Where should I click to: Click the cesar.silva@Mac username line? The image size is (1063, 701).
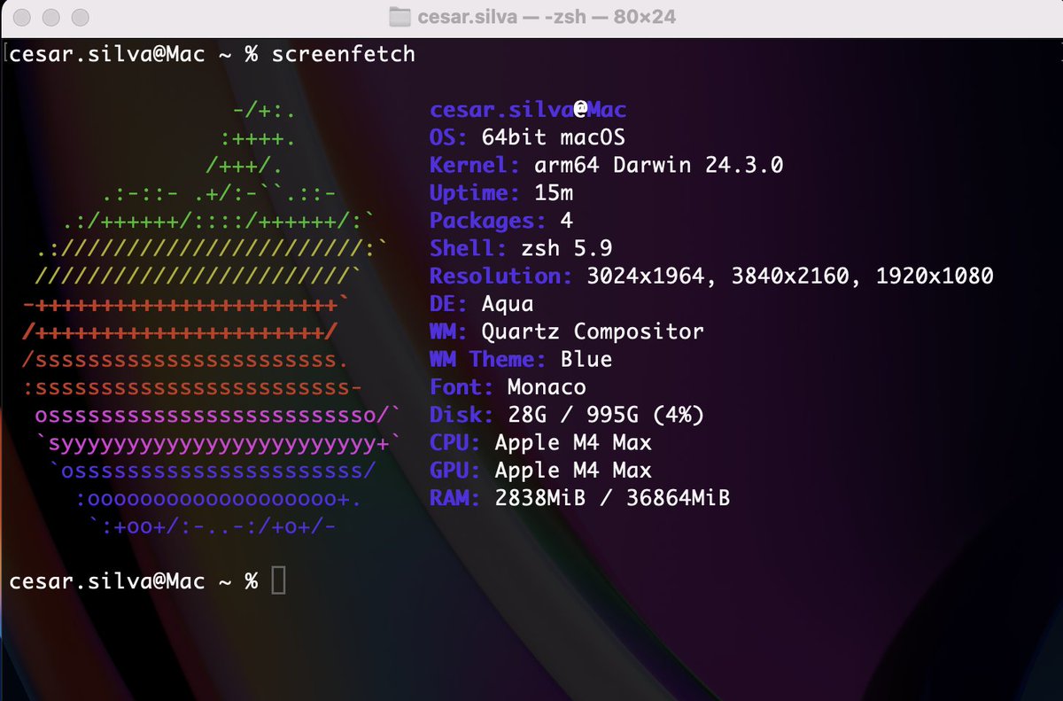[x=526, y=109]
